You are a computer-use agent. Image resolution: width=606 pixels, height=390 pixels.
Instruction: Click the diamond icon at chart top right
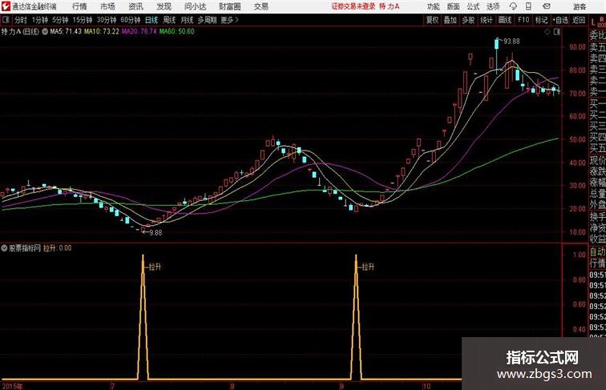tap(547, 32)
